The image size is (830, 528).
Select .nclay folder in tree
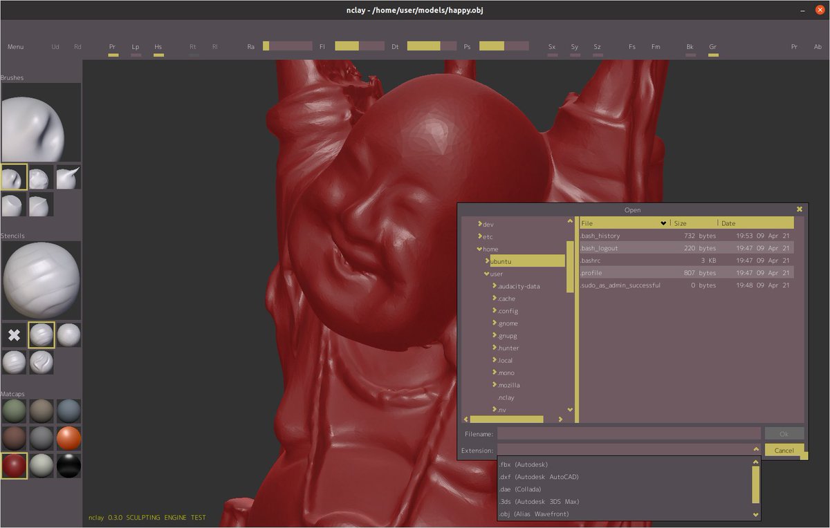(x=506, y=397)
